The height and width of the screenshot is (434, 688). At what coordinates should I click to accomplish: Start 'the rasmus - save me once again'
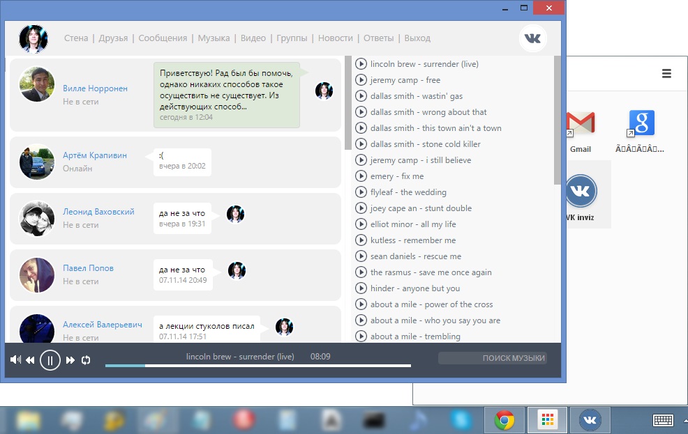[x=361, y=272]
